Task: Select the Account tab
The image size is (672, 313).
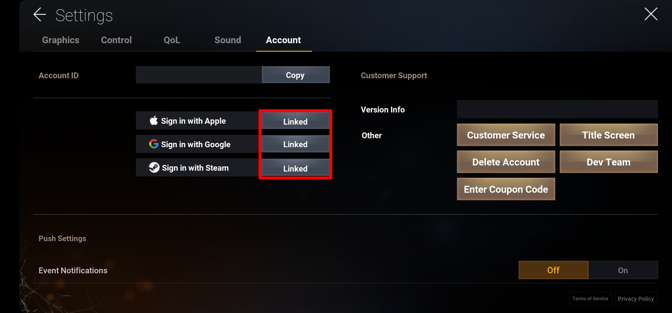Action: tap(283, 40)
